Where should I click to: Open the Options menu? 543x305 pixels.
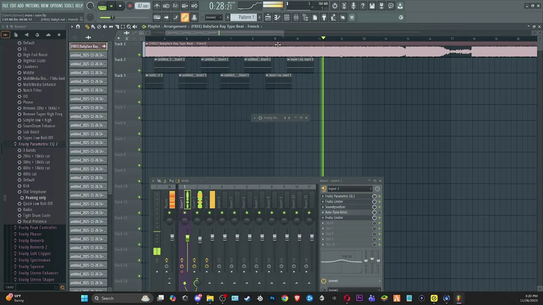pyautogui.click(x=56, y=6)
